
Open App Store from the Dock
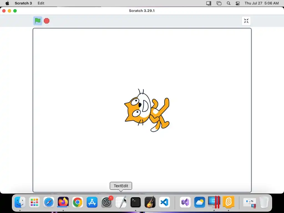(92, 202)
